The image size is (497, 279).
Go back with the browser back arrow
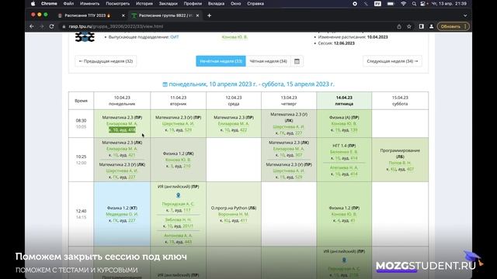point(32,26)
